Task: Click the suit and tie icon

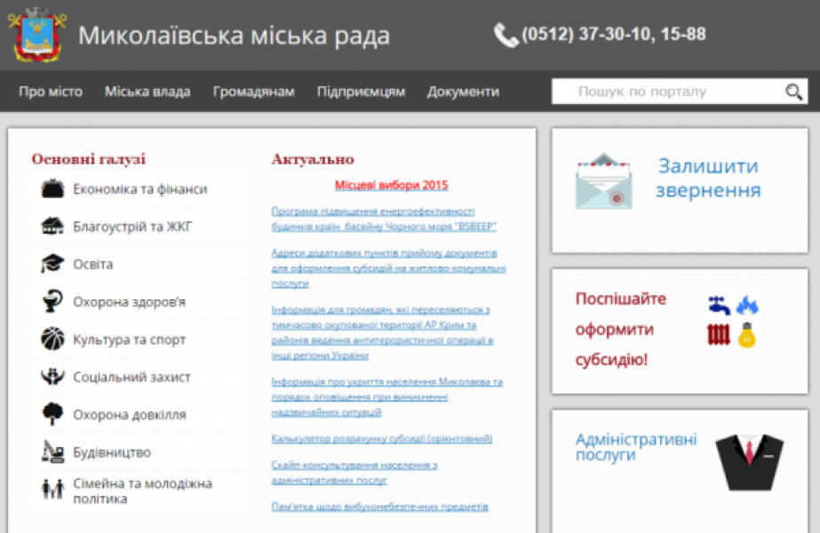Action: (749, 462)
